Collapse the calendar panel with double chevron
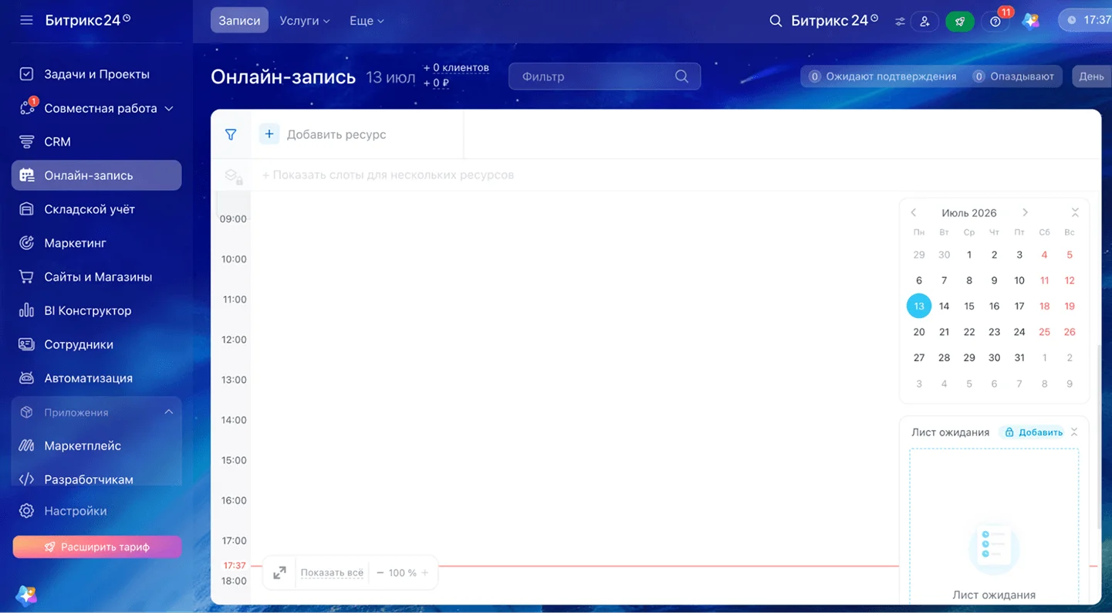 click(x=1075, y=212)
